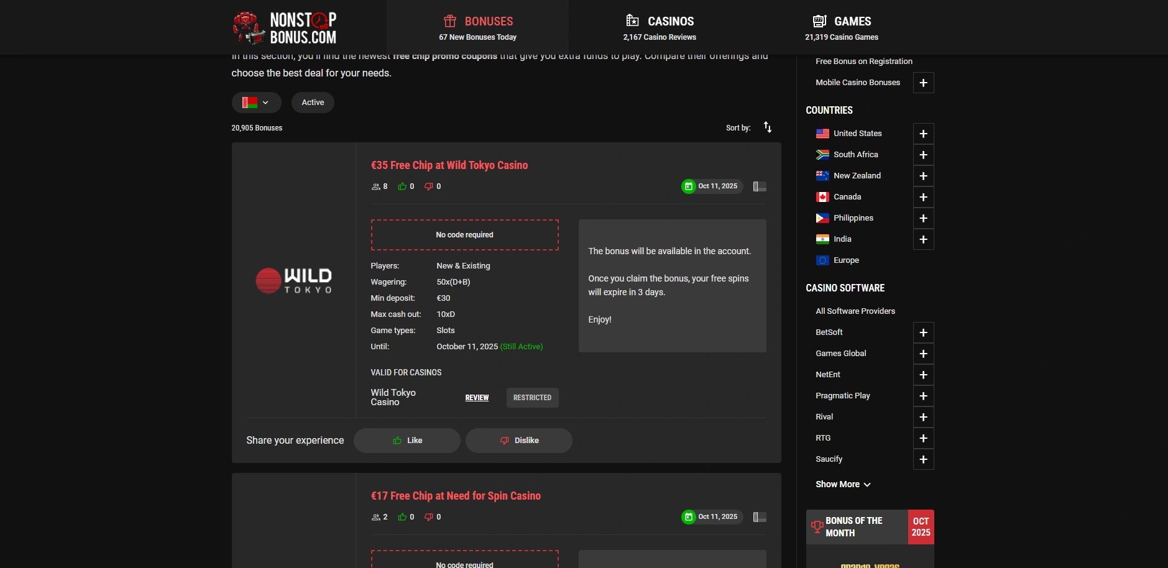Expand the Mobile Casino Bonuses plus
The width and height of the screenshot is (1168, 568).
[924, 83]
